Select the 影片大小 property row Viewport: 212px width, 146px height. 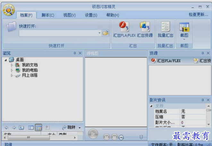pyautogui.click(x=180, y=123)
